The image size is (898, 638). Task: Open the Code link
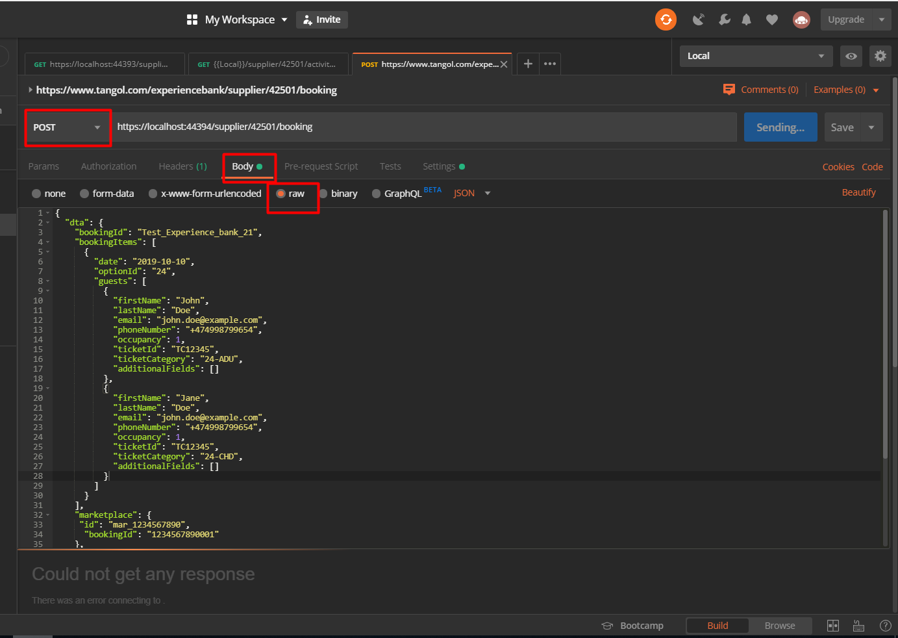872,167
